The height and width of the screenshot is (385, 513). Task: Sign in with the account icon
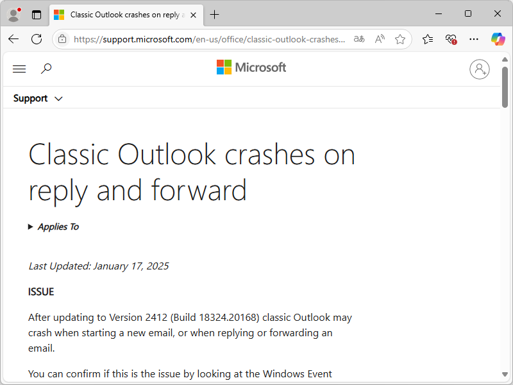point(479,69)
